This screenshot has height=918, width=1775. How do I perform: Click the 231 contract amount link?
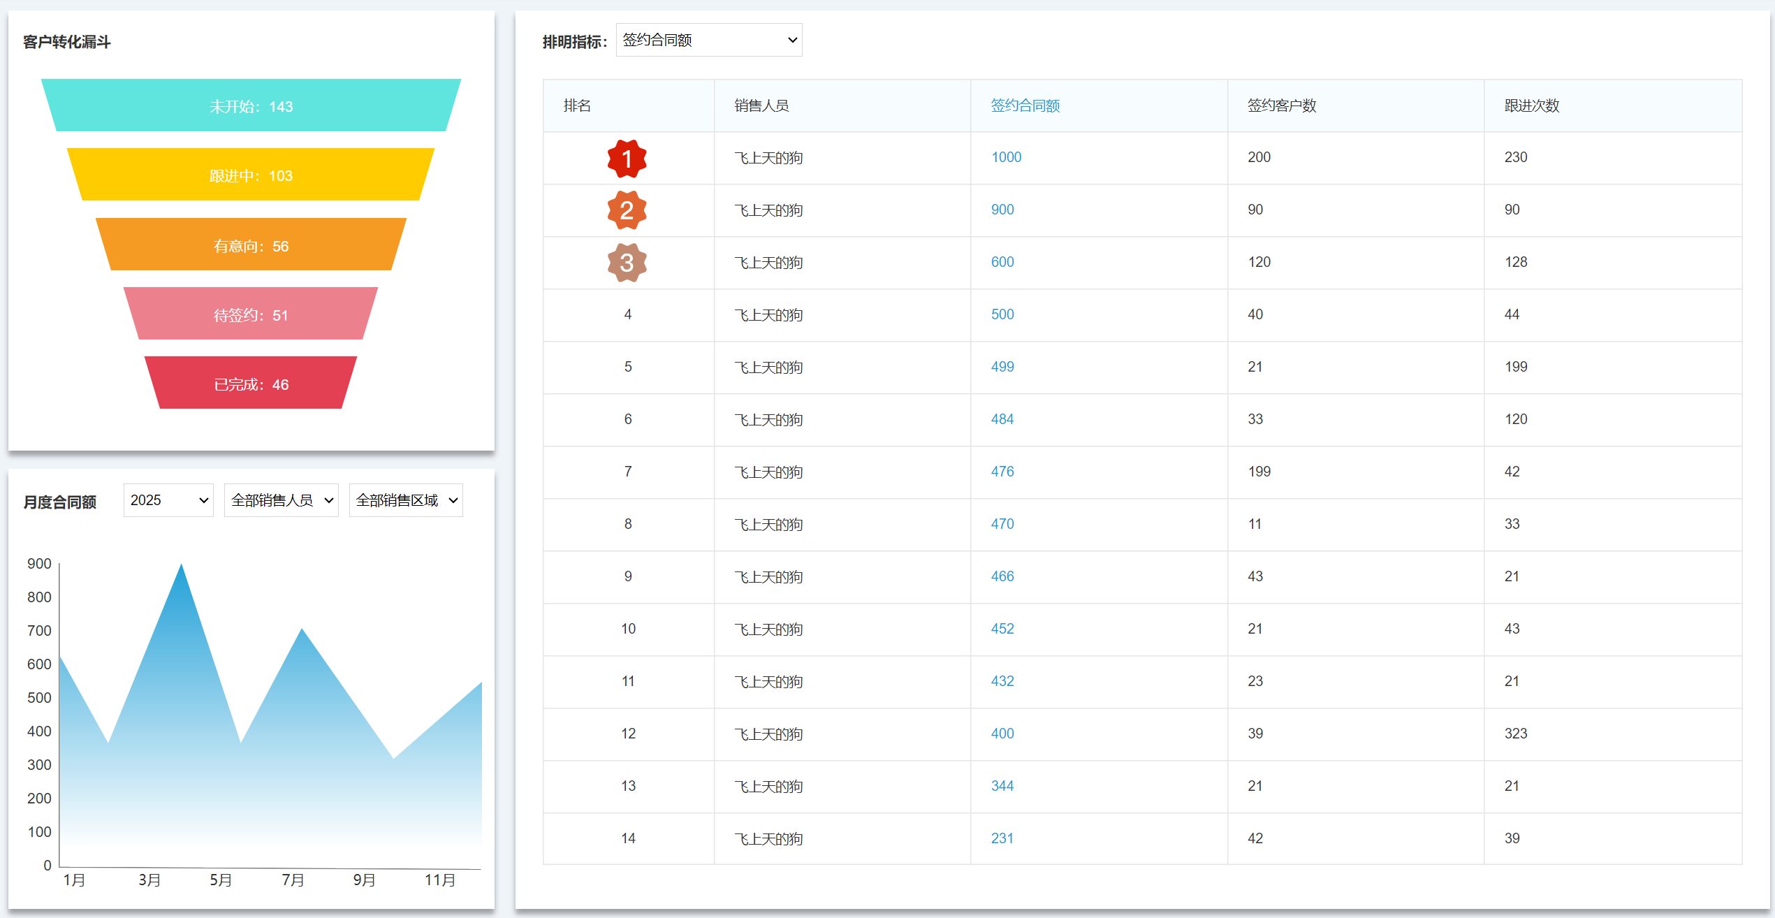tap(1002, 838)
